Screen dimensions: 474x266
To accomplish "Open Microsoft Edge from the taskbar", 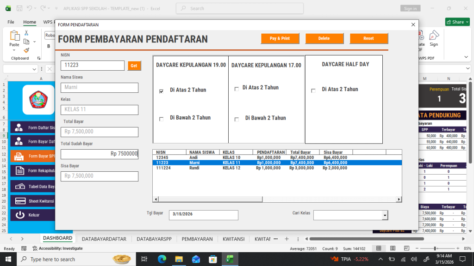I will click(162, 259).
